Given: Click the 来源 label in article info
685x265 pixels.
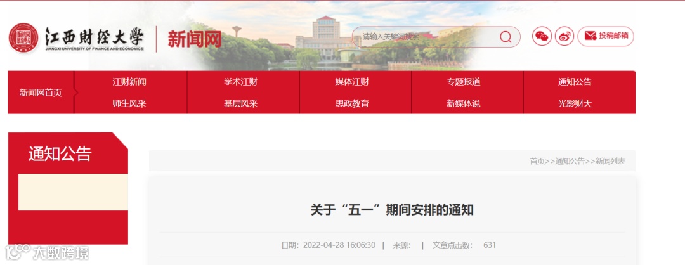Looking at the screenshot, I should pos(402,245).
